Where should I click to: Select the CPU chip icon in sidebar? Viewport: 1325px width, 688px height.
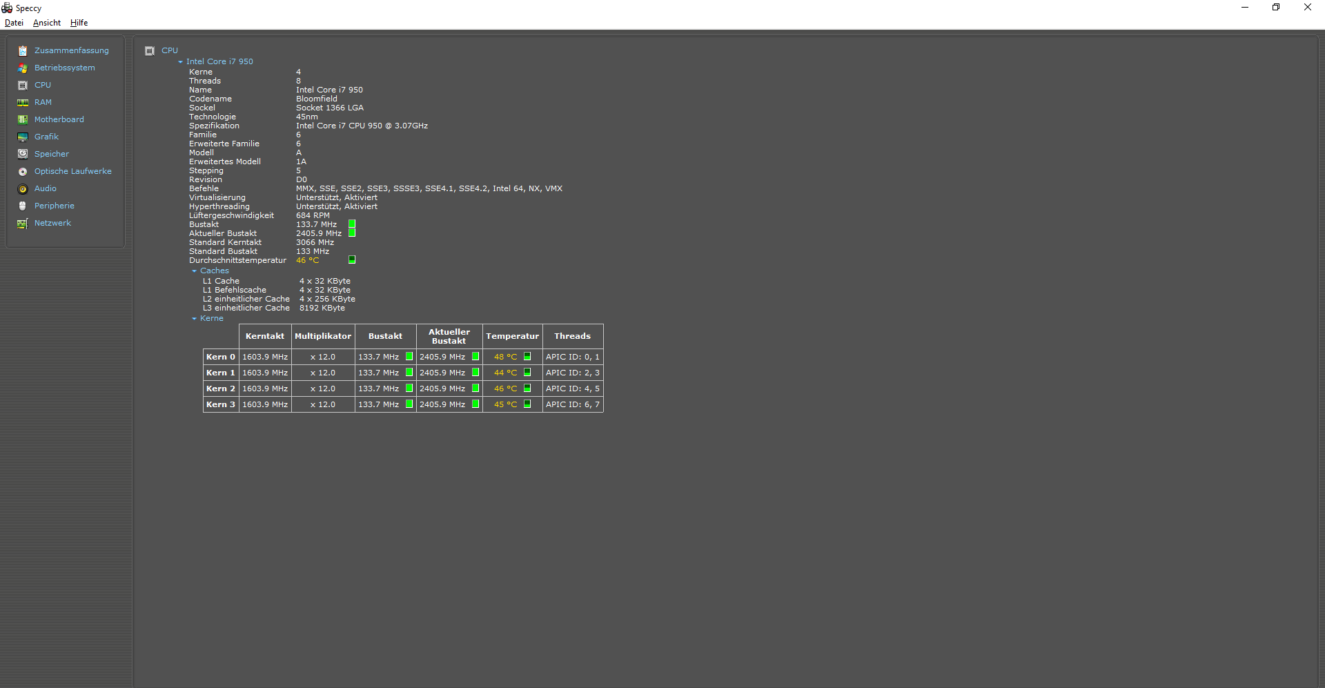(23, 86)
